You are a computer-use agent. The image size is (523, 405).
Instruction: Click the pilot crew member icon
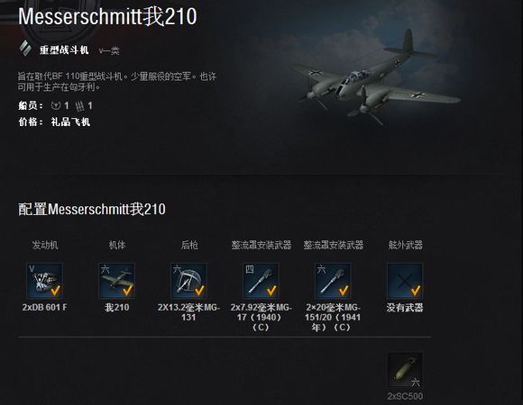pyautogui.click(x=55, y=106)
